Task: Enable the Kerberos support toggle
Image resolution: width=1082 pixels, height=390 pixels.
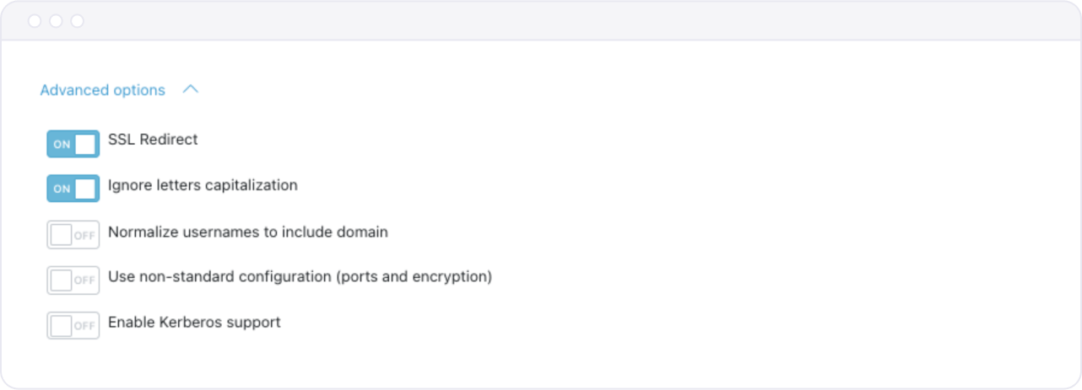Action: tap(73, 326)
